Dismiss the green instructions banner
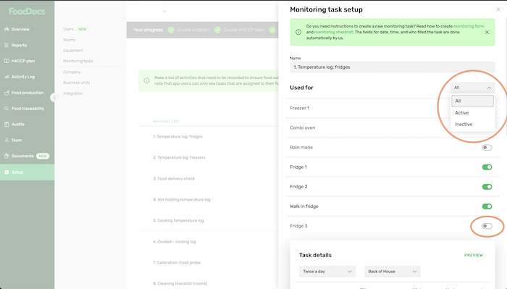 point(487,32)
